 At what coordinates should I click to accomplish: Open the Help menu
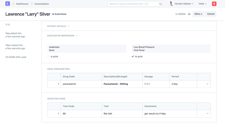coord(202,4)
